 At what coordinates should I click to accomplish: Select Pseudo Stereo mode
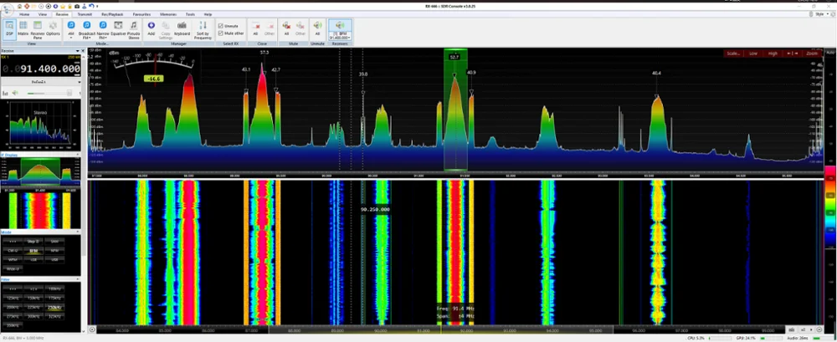(x=134, y=28)
